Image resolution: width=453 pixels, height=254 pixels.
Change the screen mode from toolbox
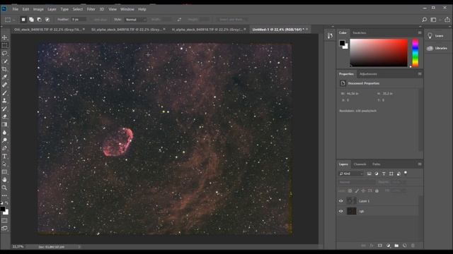click(5, 229)
